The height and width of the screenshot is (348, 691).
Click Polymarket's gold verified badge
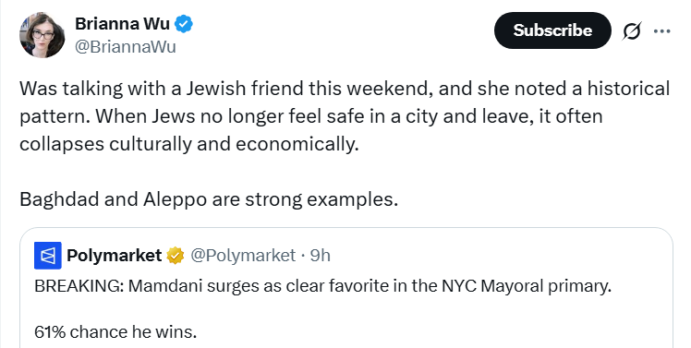175,256
